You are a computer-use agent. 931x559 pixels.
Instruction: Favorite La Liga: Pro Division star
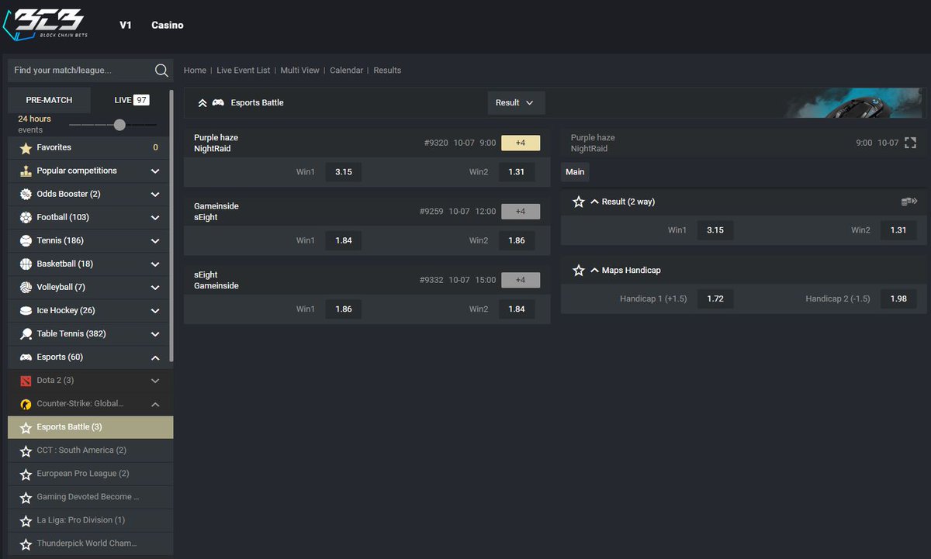point(26,520)
